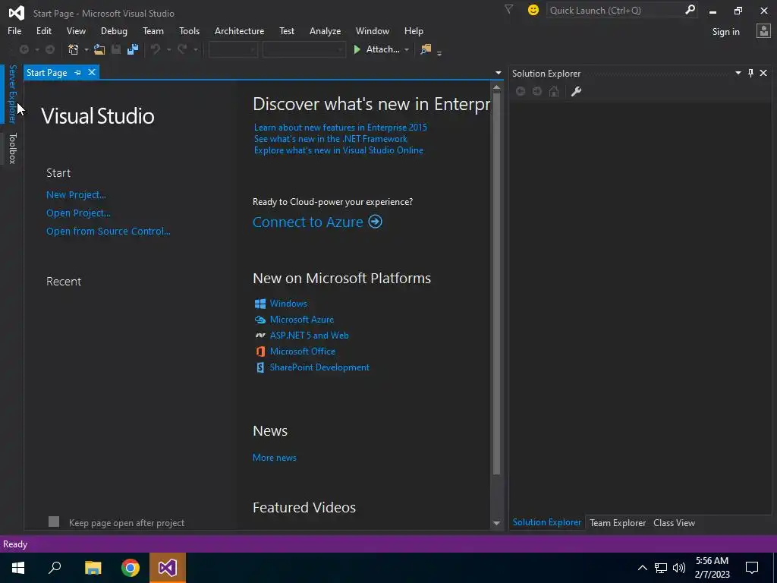Click Open from Source Control... link
Screen dimensions: 777x583
pos(108,231)
